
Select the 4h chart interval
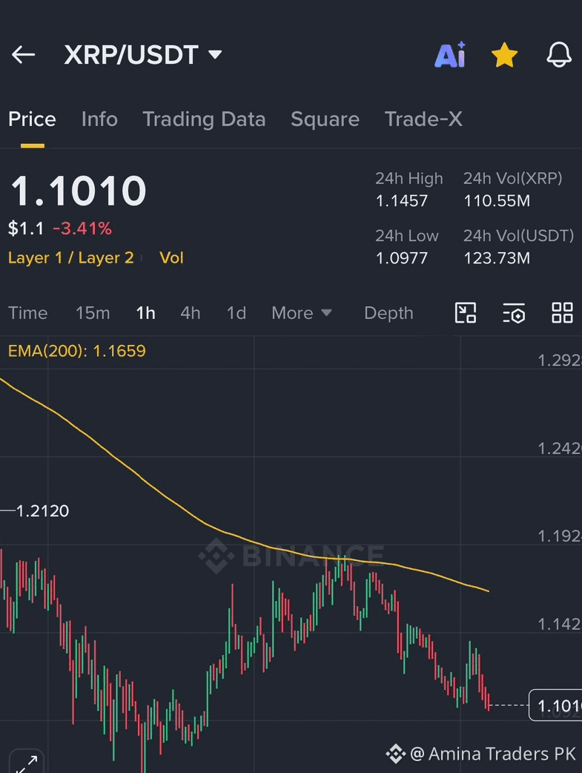tap(191, 313)
